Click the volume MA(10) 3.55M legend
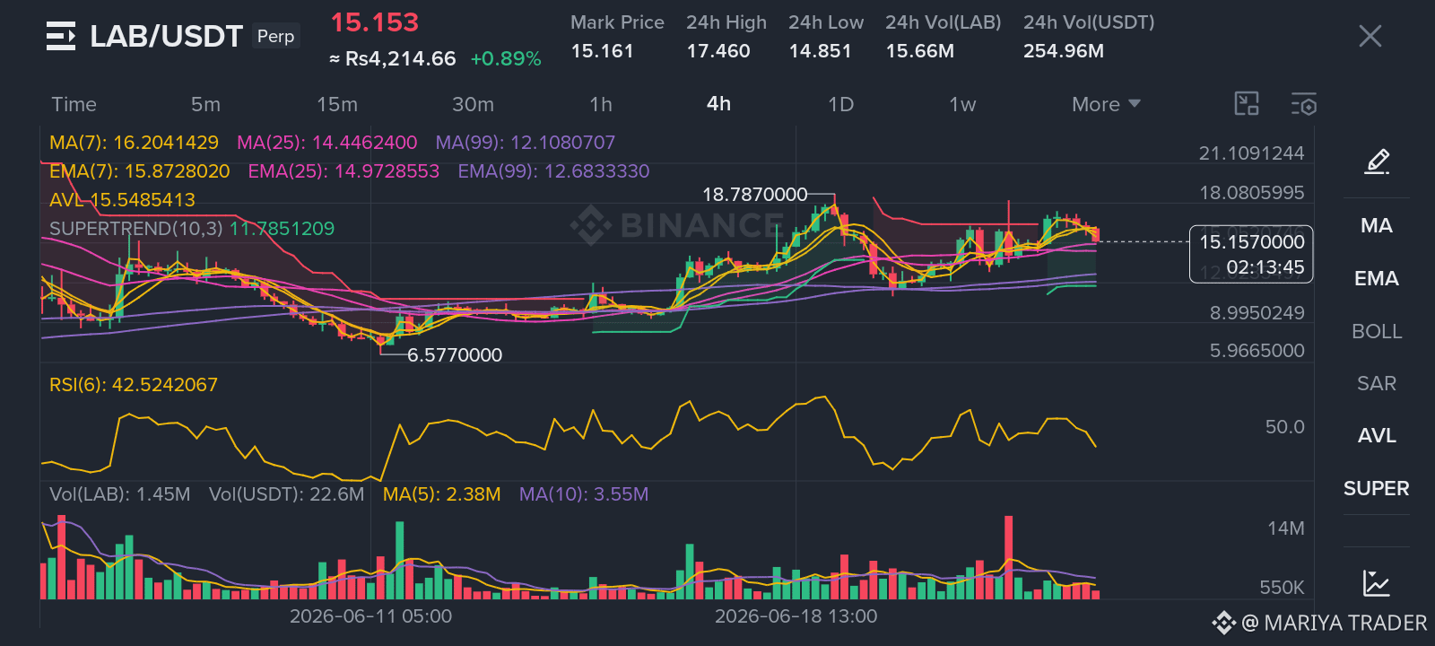Viewport: 1435px width, 646px height. click(x=584, y=494)
